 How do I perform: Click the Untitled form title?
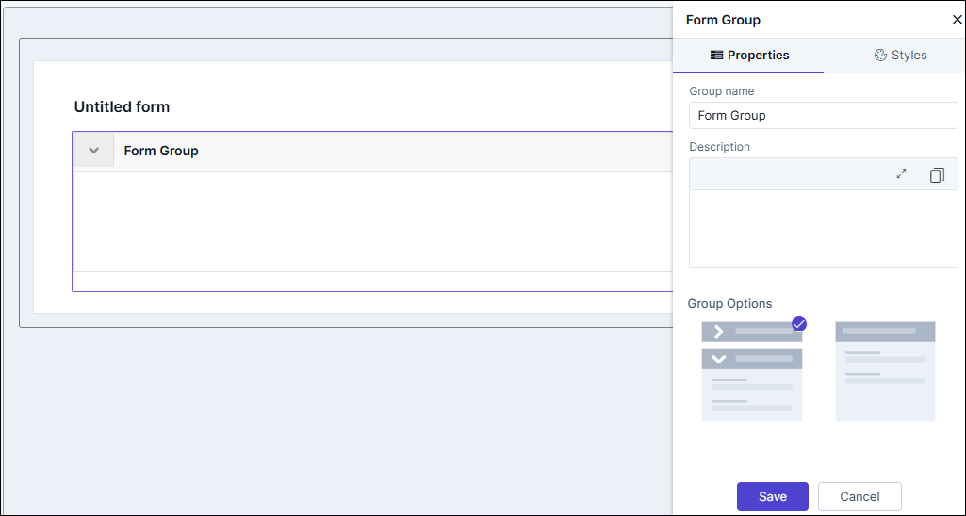click(122, 106)
